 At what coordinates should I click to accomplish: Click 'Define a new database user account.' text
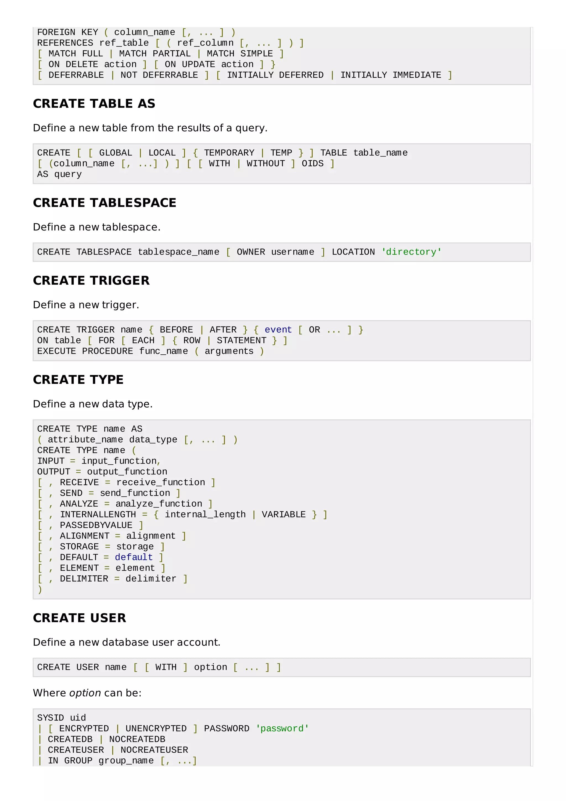coord(126,642)
